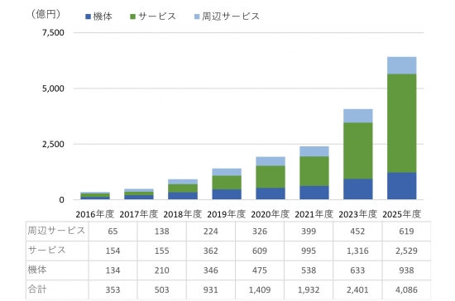Click the 2019年度 axis label
455x301 pixels.
point(227,214)
